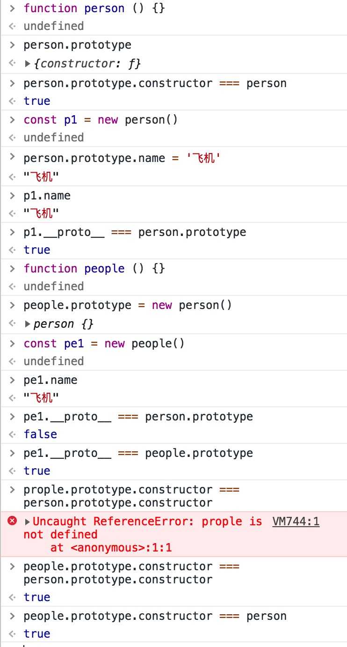Click input chevron beside "const pe1 = new people()"
The width and height of the screenshot is (347, 647).
(13, 343)
